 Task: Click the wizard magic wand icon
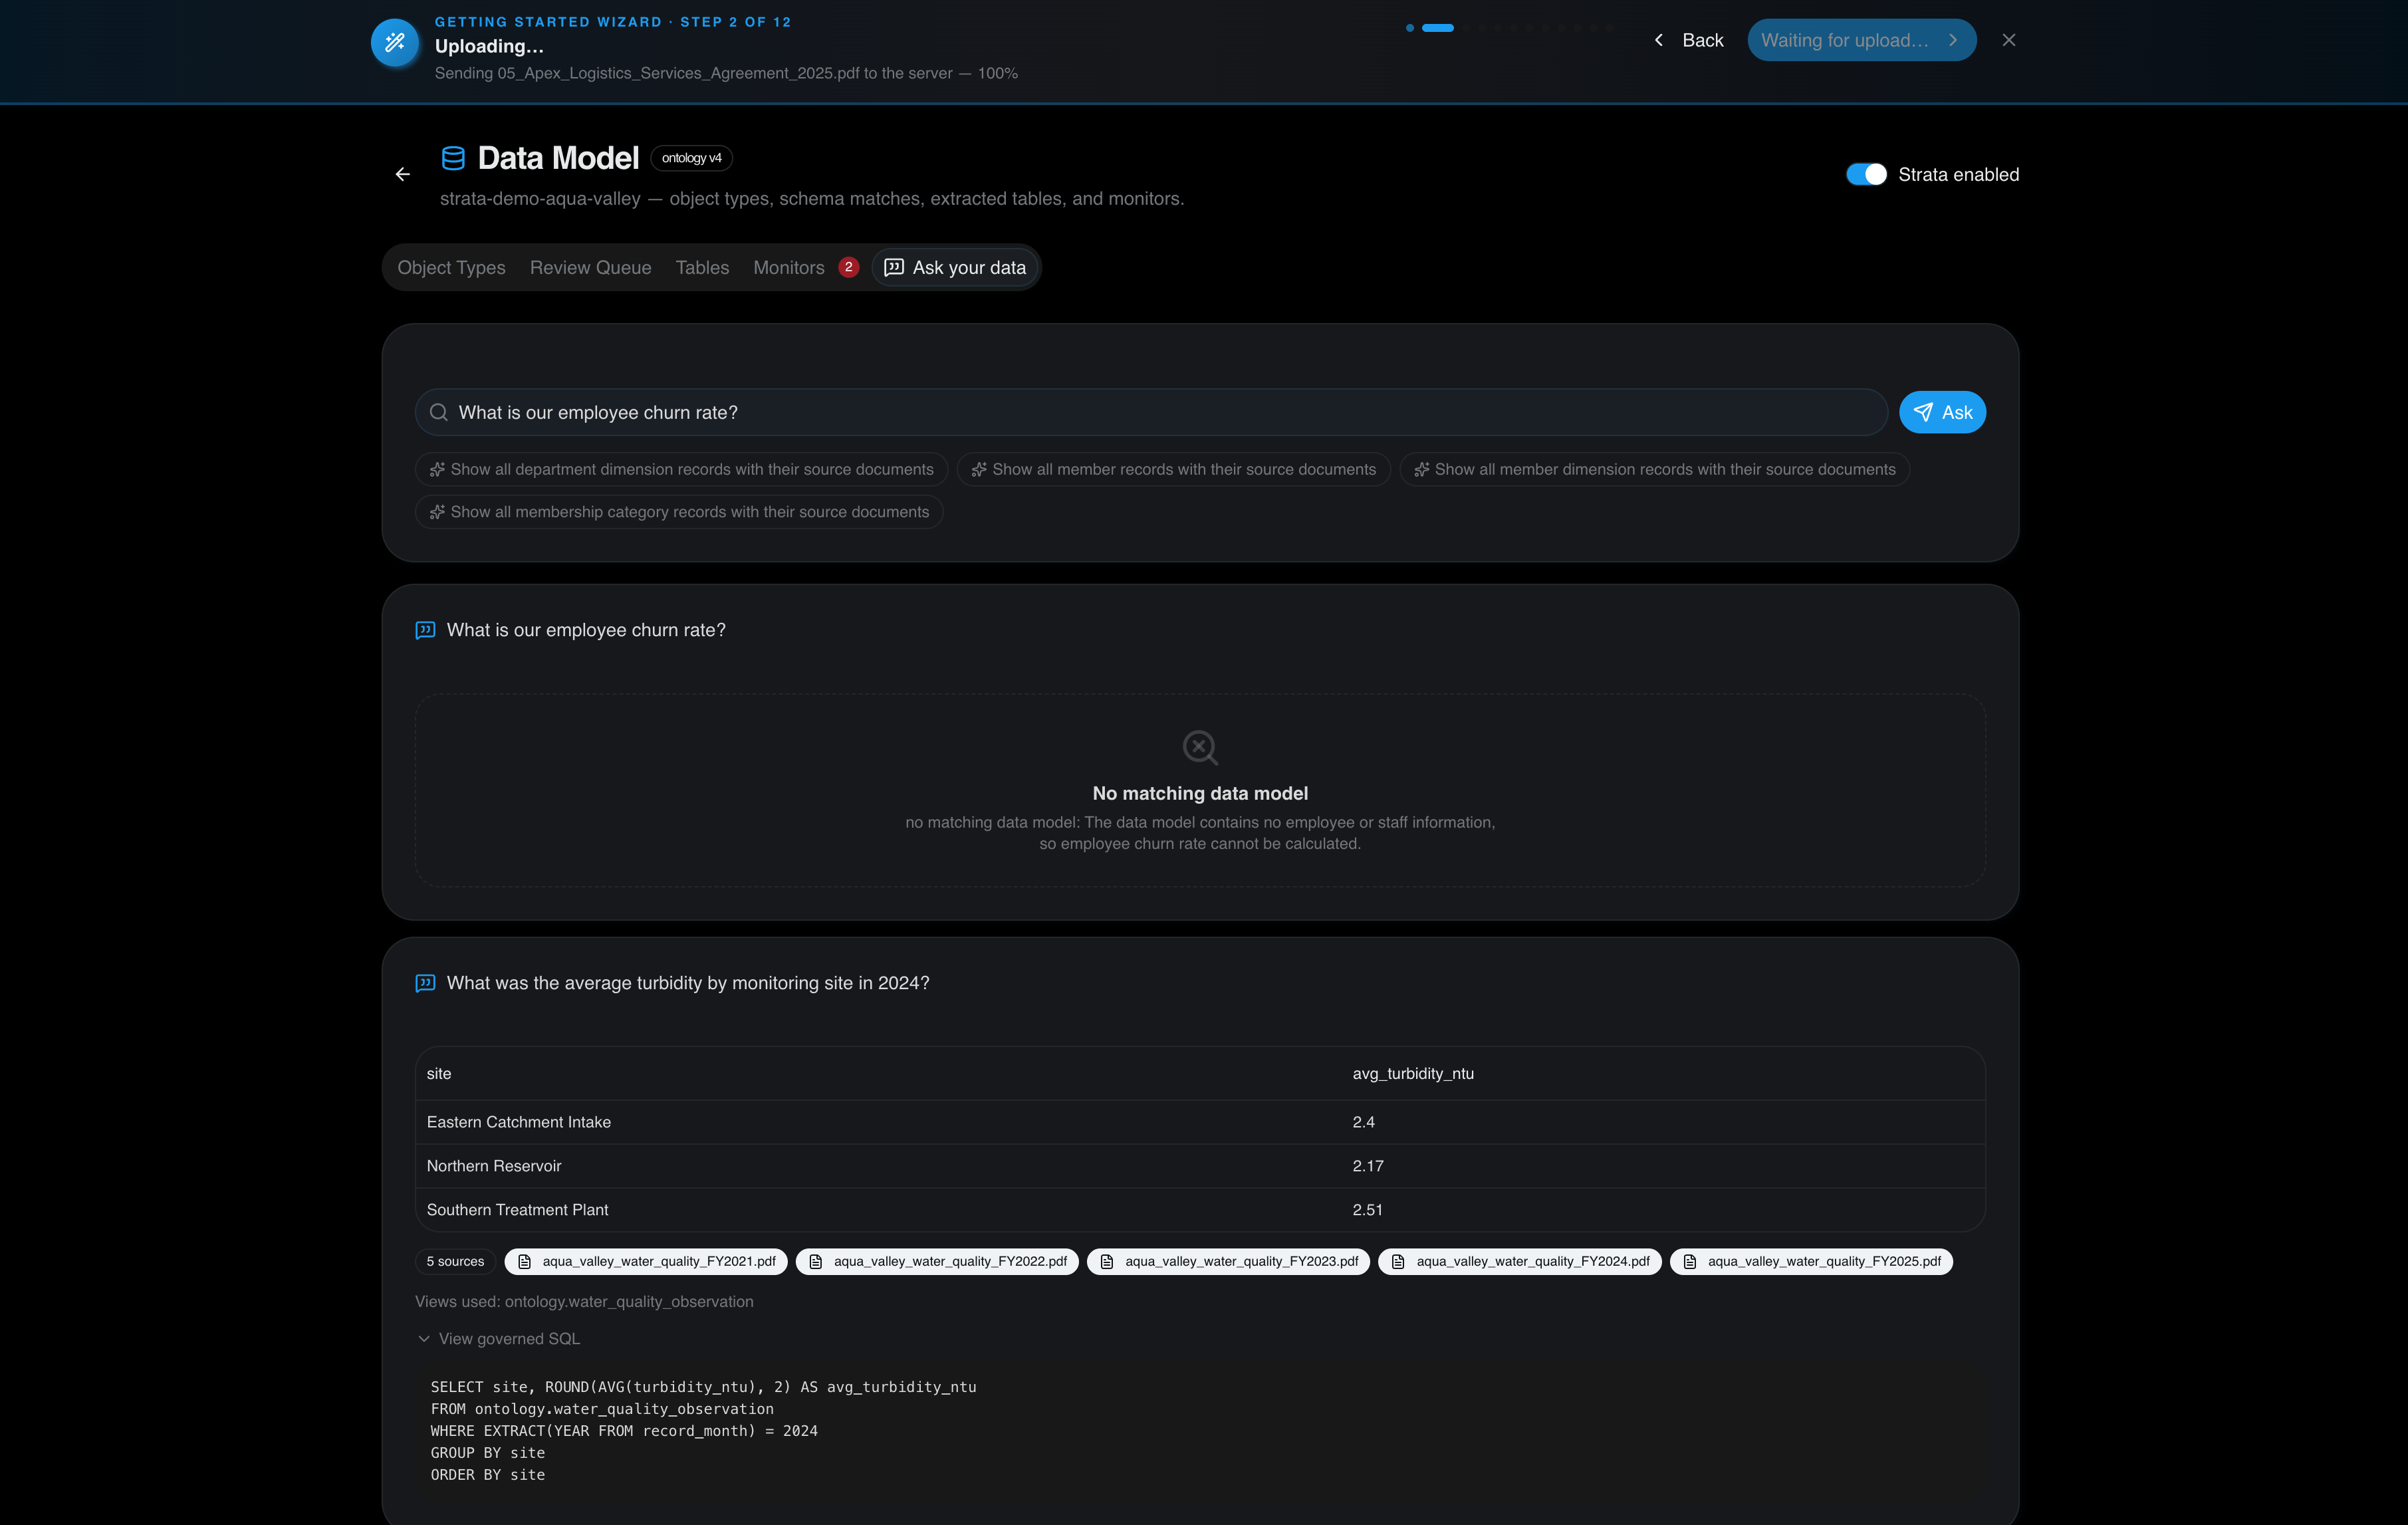395,42
